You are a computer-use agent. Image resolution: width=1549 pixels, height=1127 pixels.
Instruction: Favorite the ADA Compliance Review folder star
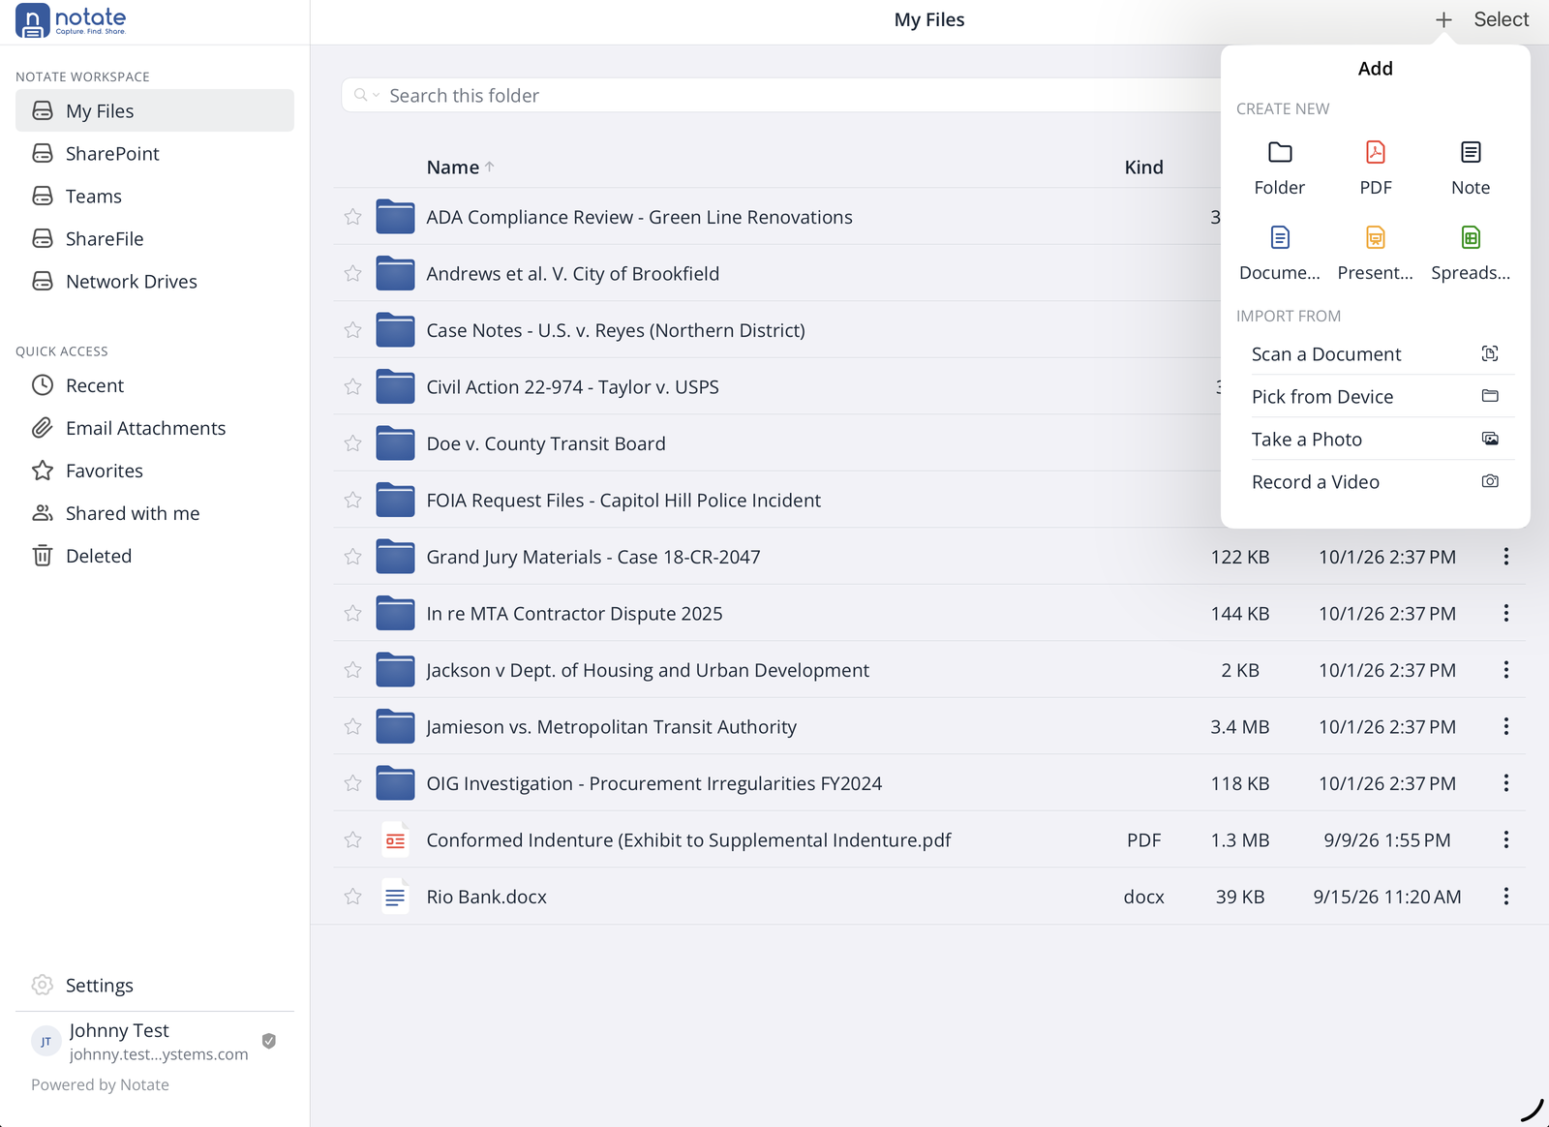[x=352, y=217]
